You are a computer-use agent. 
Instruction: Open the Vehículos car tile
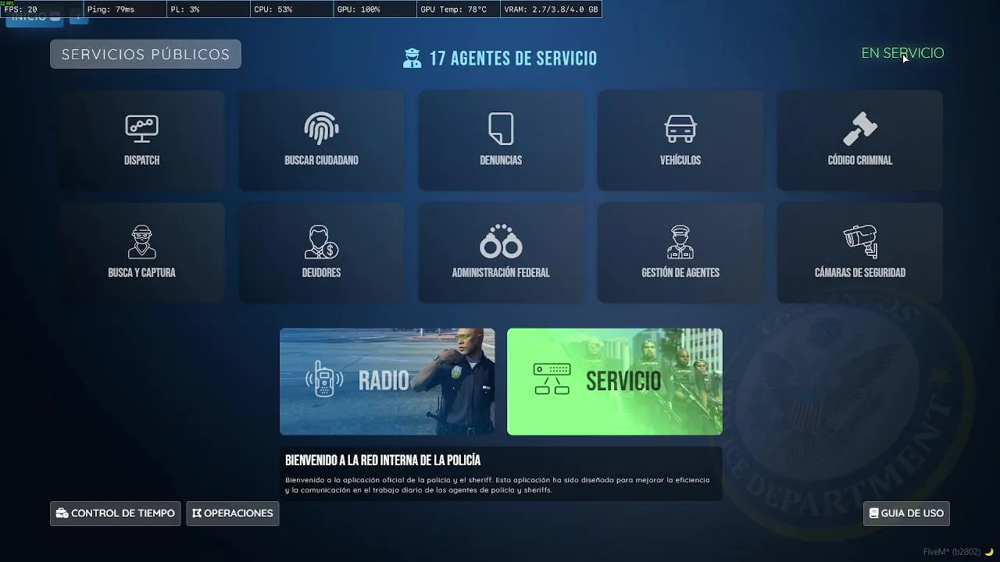[x=680, y=140]
